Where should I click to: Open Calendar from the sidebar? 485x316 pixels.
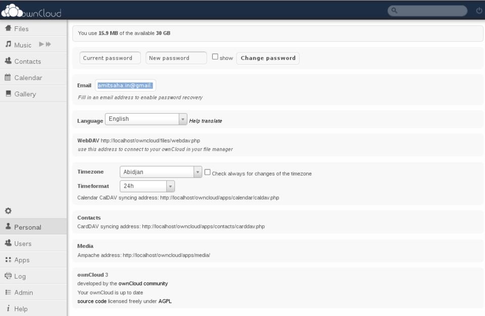(33, 78)
